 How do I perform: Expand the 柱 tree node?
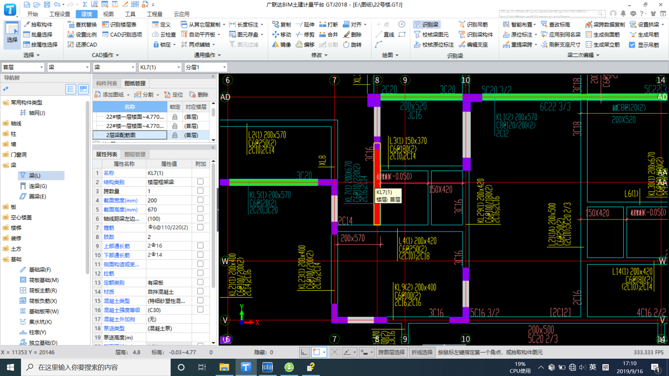[6, 134]
